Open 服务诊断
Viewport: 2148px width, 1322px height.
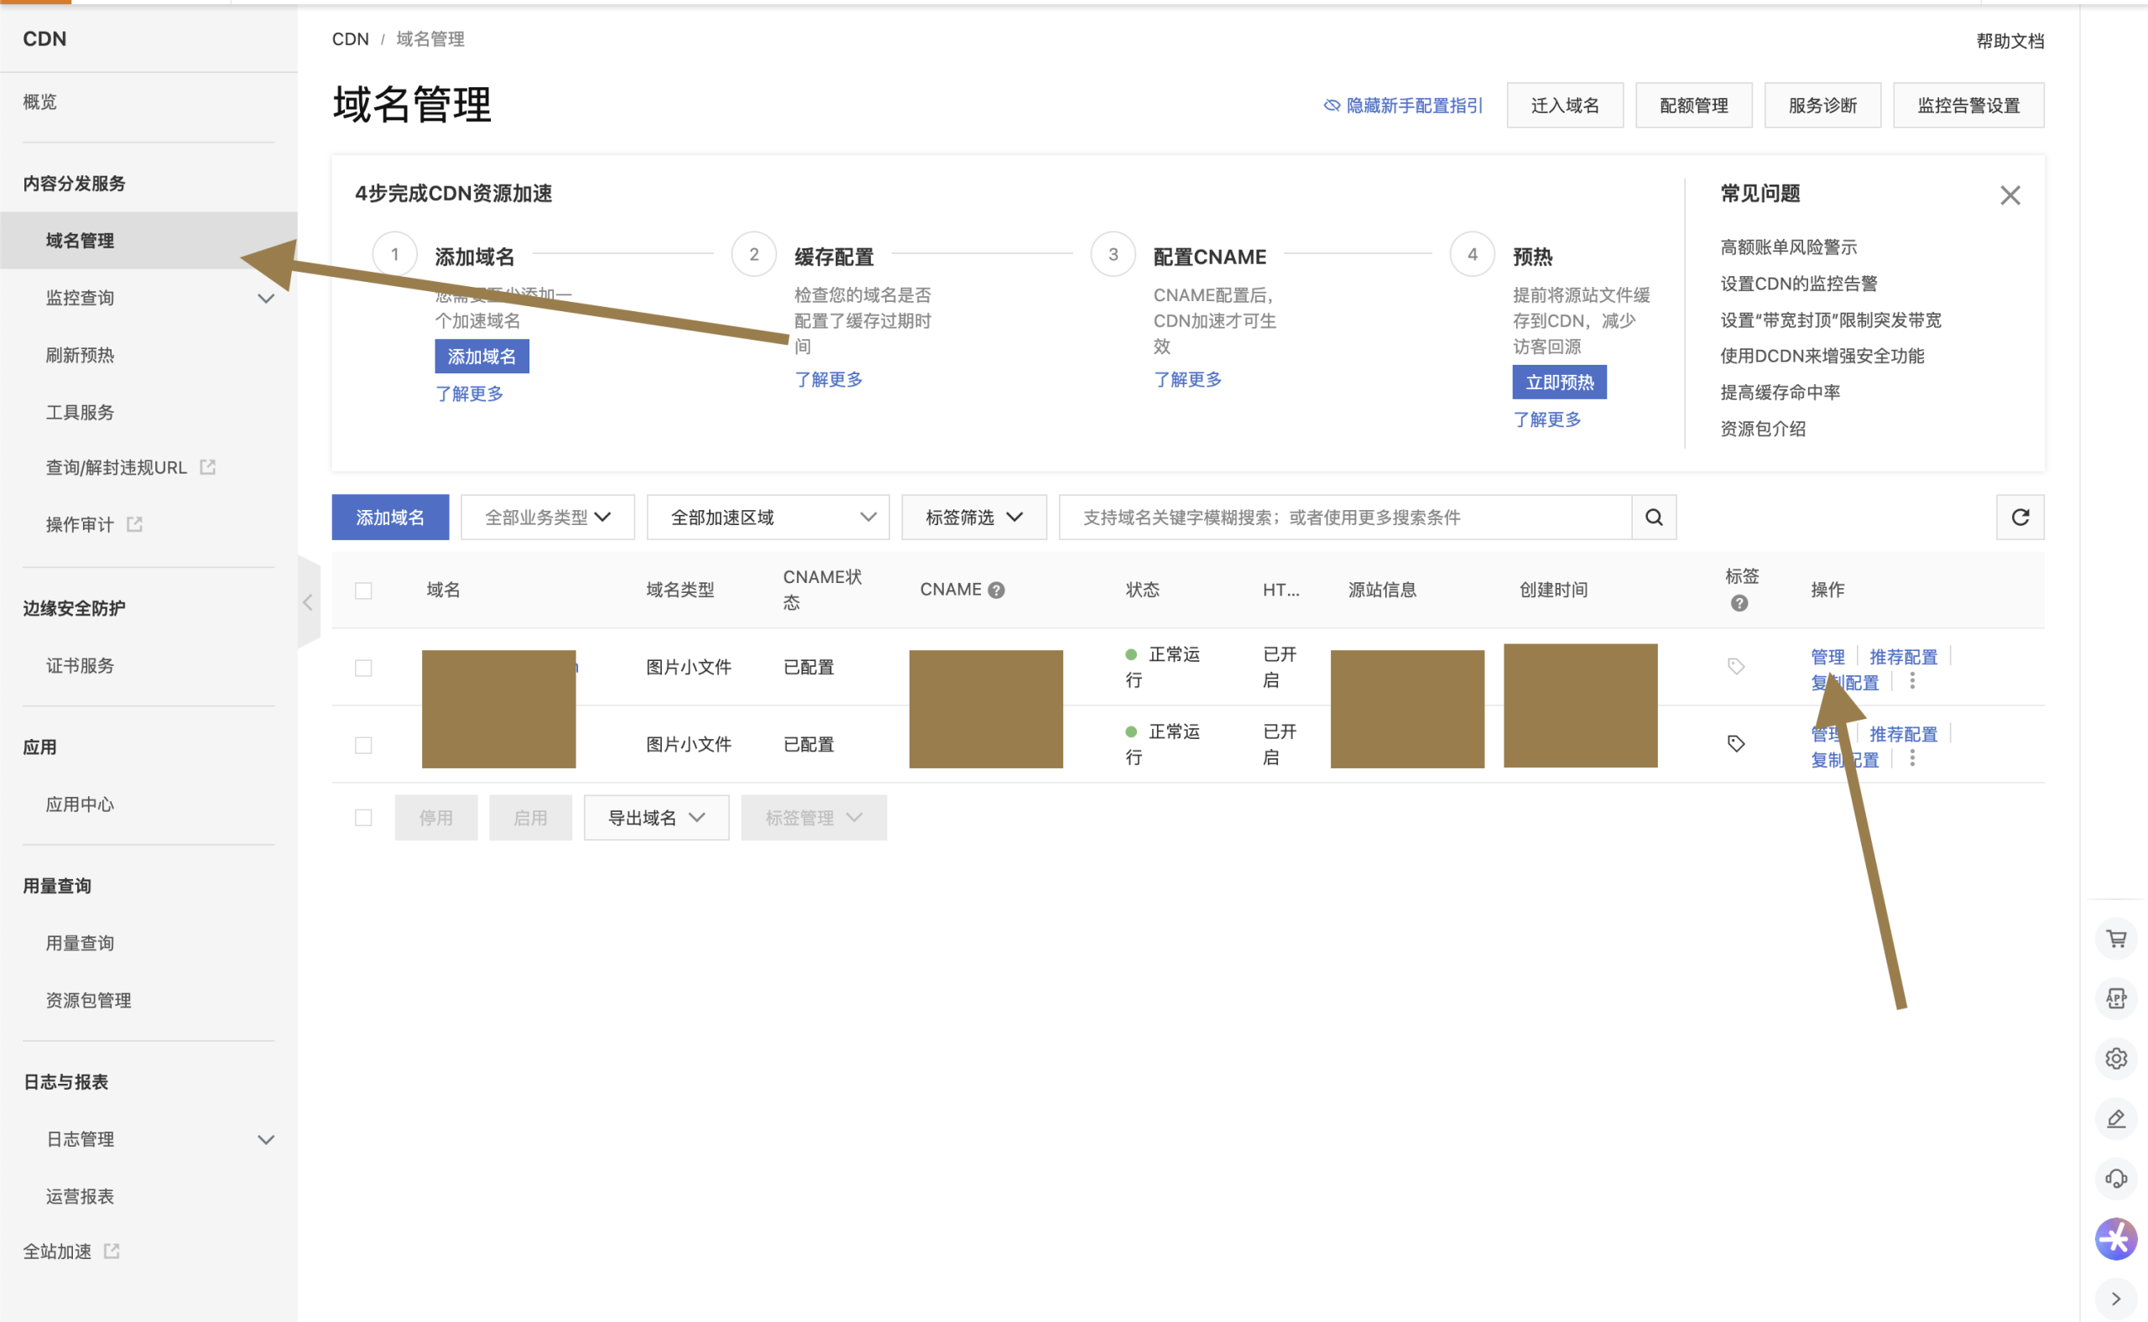pyautogui.click(x=1822, y=106)
